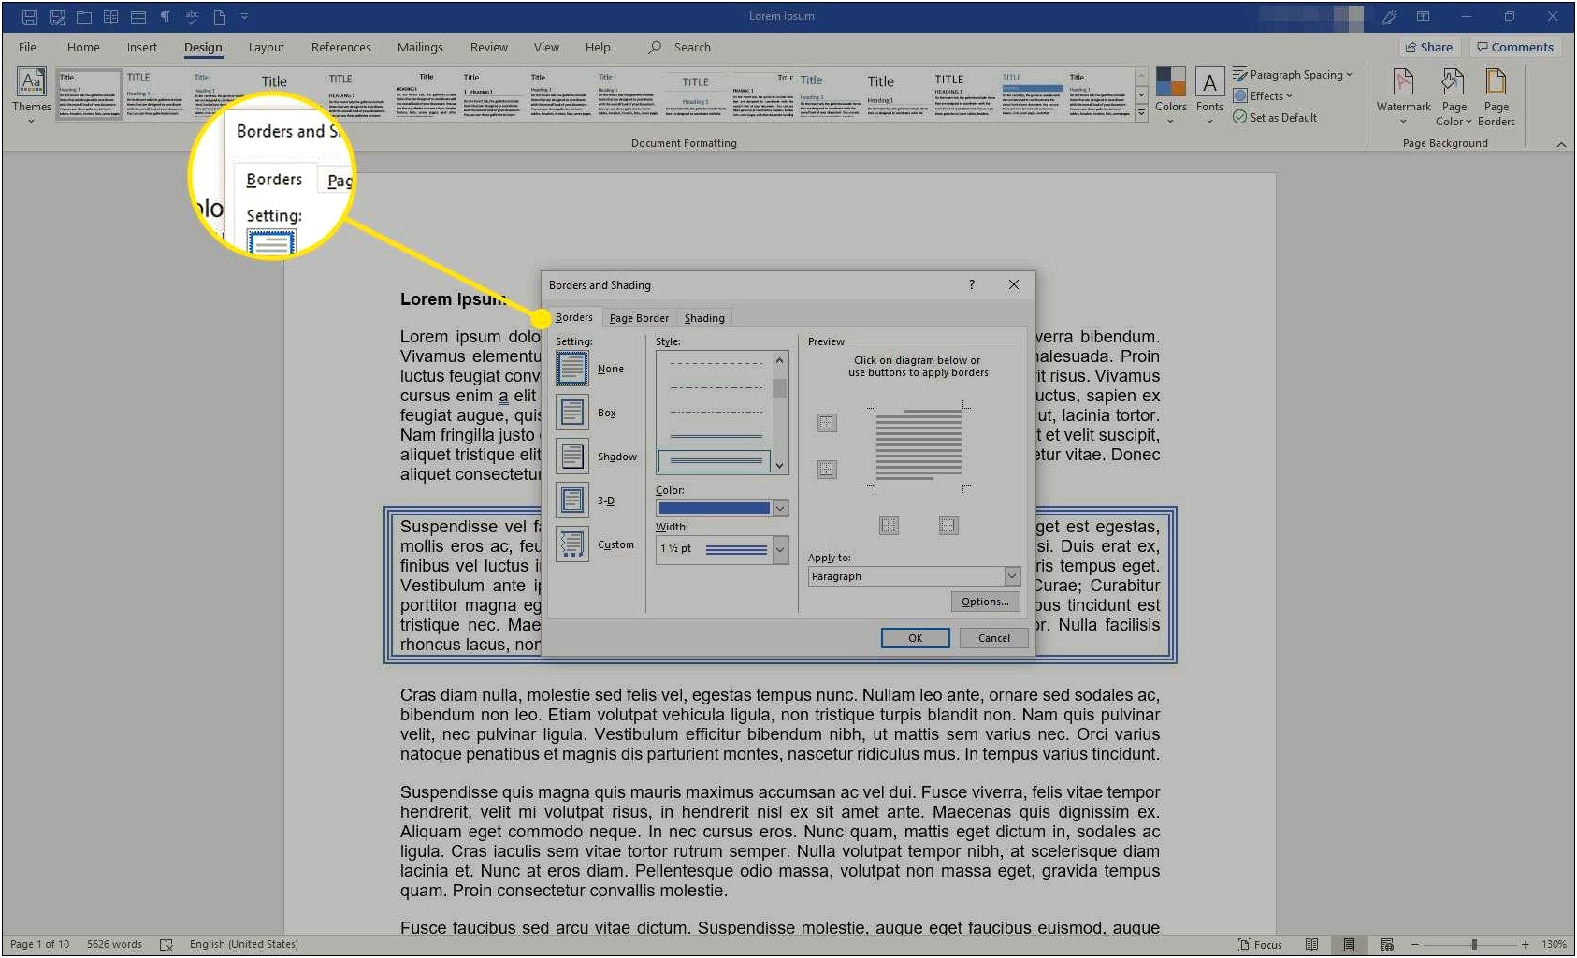Apply the 3-D border setting icon
This screenshot has height=958, width=1577.
(572, 501)
